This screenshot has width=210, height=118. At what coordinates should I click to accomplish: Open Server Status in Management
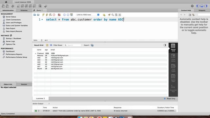tap(11, 17)
